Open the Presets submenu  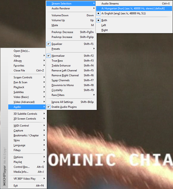coord(71,49)
